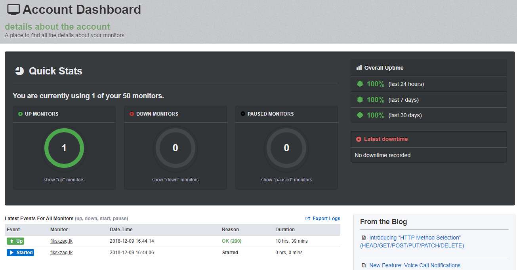Click the Quick Stats pie chart icon

[19, 71]
